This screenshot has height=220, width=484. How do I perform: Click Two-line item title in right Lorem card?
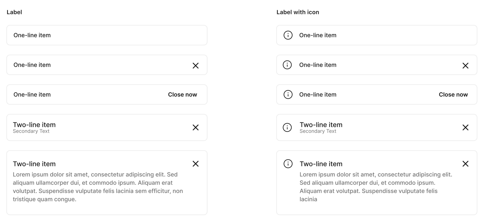pos(321,164)
